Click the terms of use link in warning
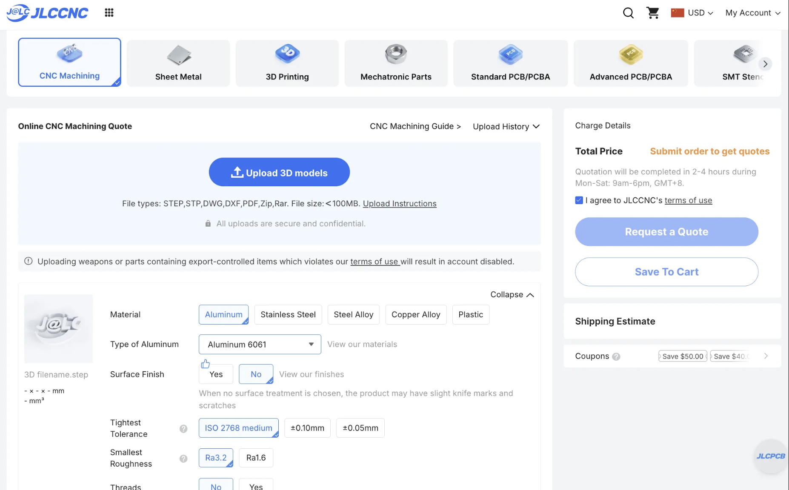The height and width of the screenshot is (490, 789). pos(374,262)
